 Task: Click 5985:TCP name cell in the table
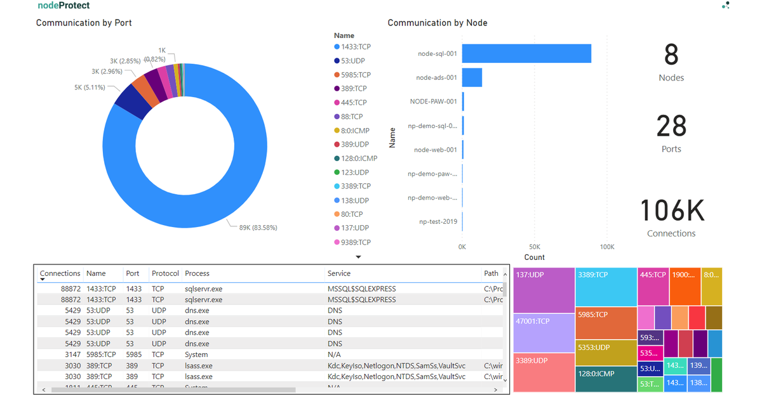[x=101, y=354]
